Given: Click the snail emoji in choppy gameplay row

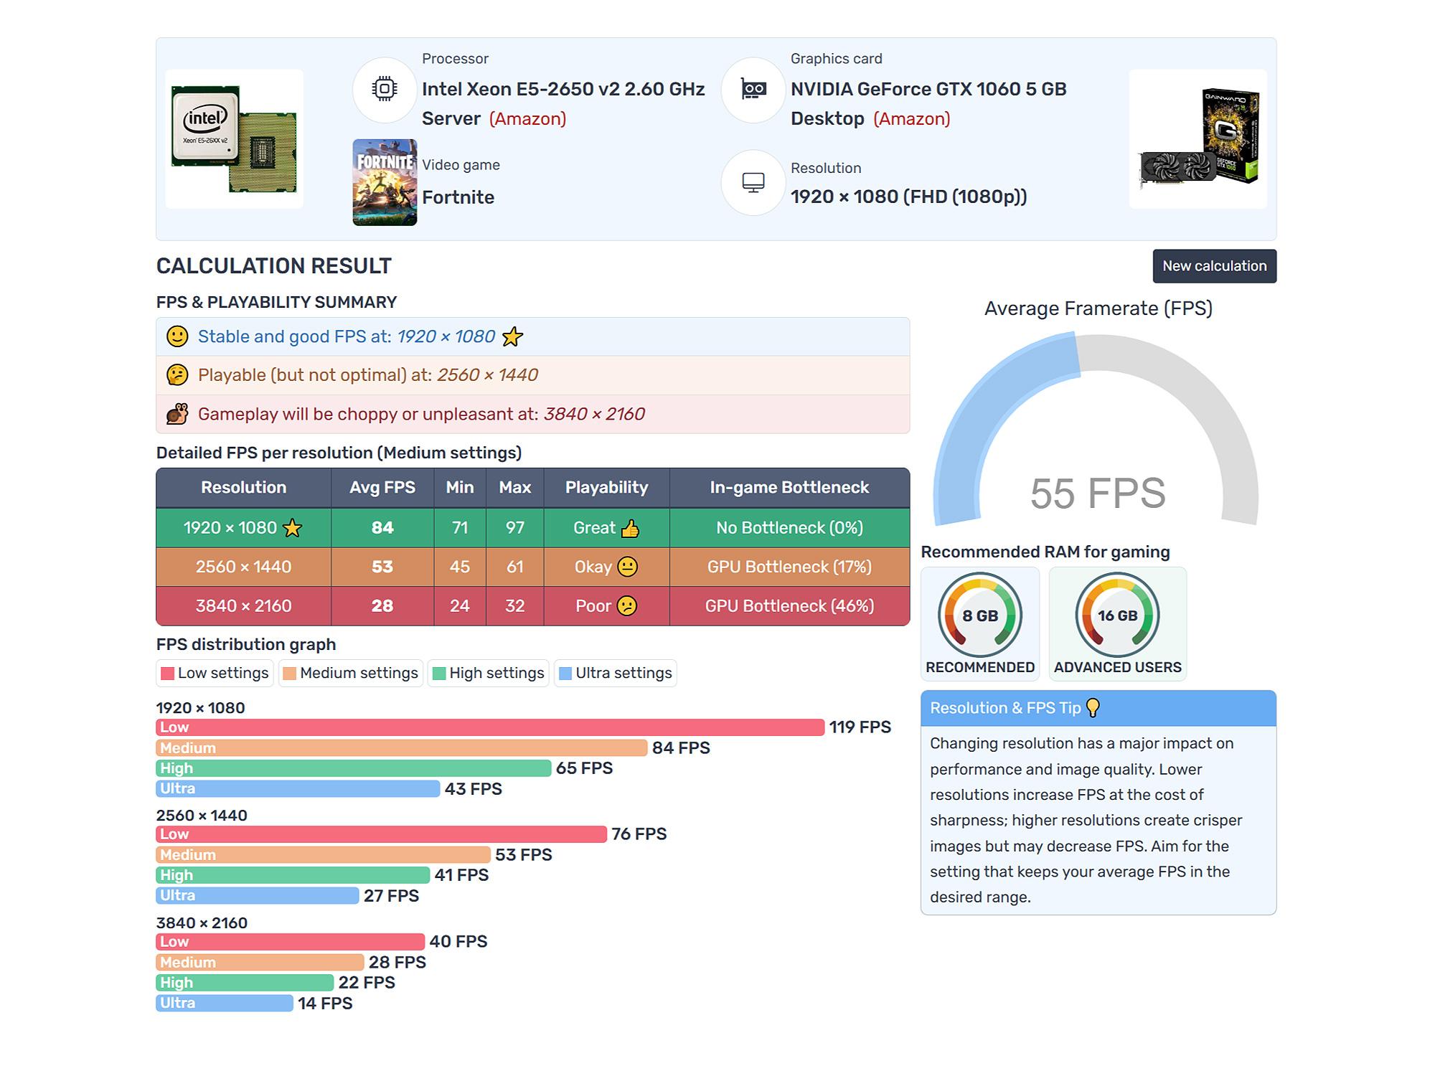Looking at the screenshot, I should tap(177, 414).
